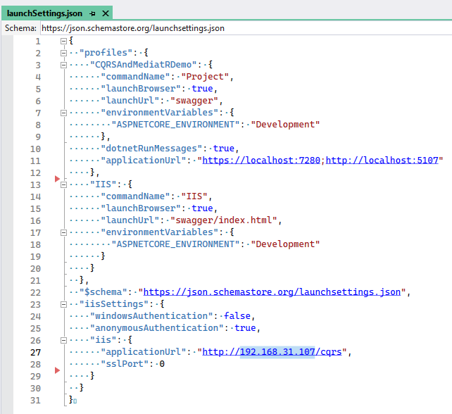452x414 pixels.
Task: Collapse the "iis" block on line 26
Action: pyautogui.click(x=63, y=341)
